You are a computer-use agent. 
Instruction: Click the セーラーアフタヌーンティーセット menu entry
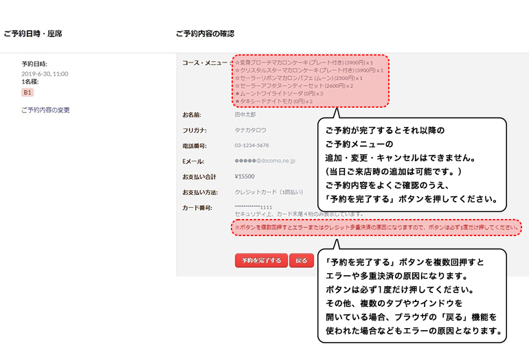pyautogui.click(x=294, y=86)
